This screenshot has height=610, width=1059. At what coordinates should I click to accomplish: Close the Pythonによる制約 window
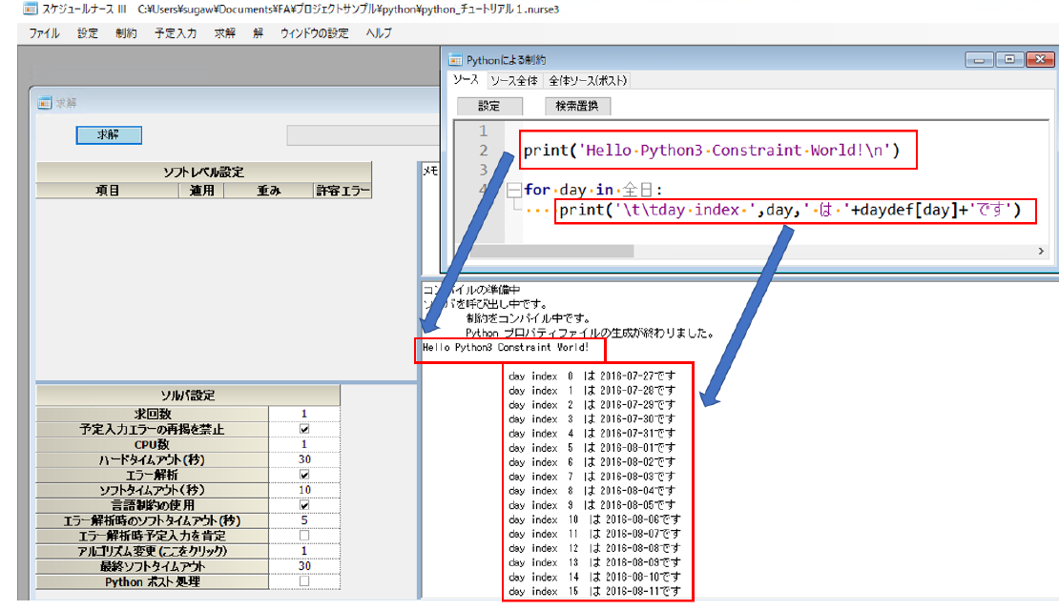1040,60
